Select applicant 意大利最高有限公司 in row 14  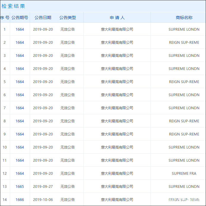point(117,199)
